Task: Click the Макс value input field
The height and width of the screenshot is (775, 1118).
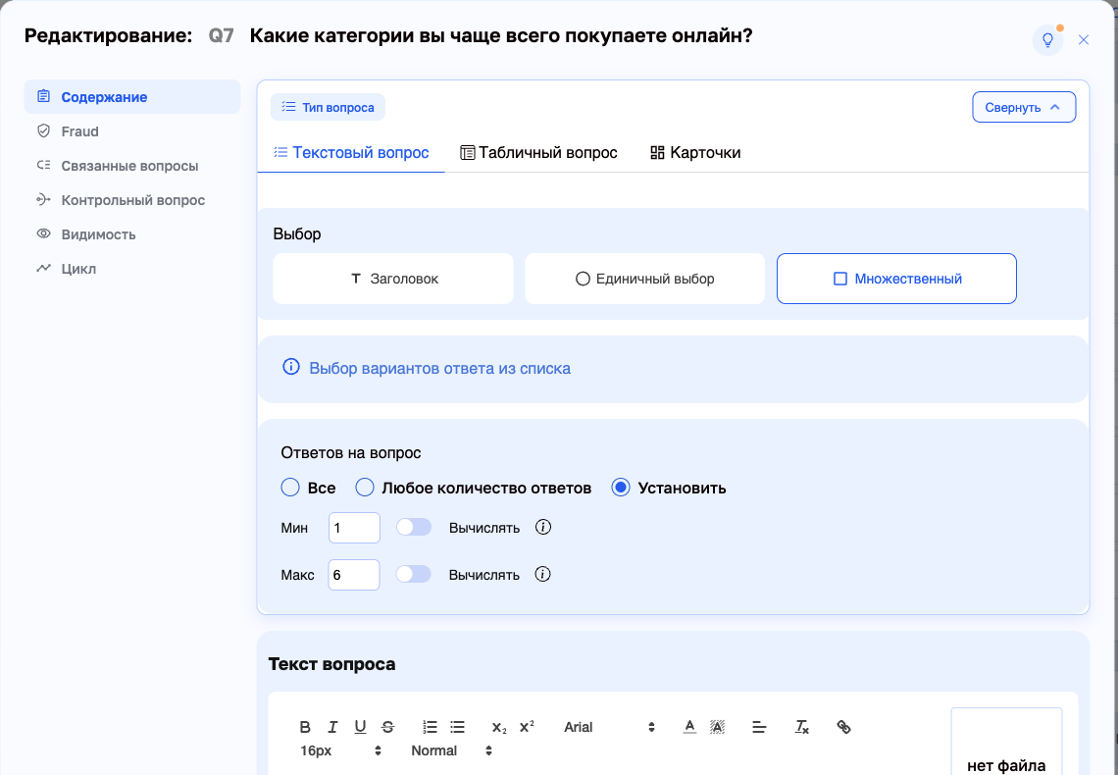Action: tap(354, 575)
